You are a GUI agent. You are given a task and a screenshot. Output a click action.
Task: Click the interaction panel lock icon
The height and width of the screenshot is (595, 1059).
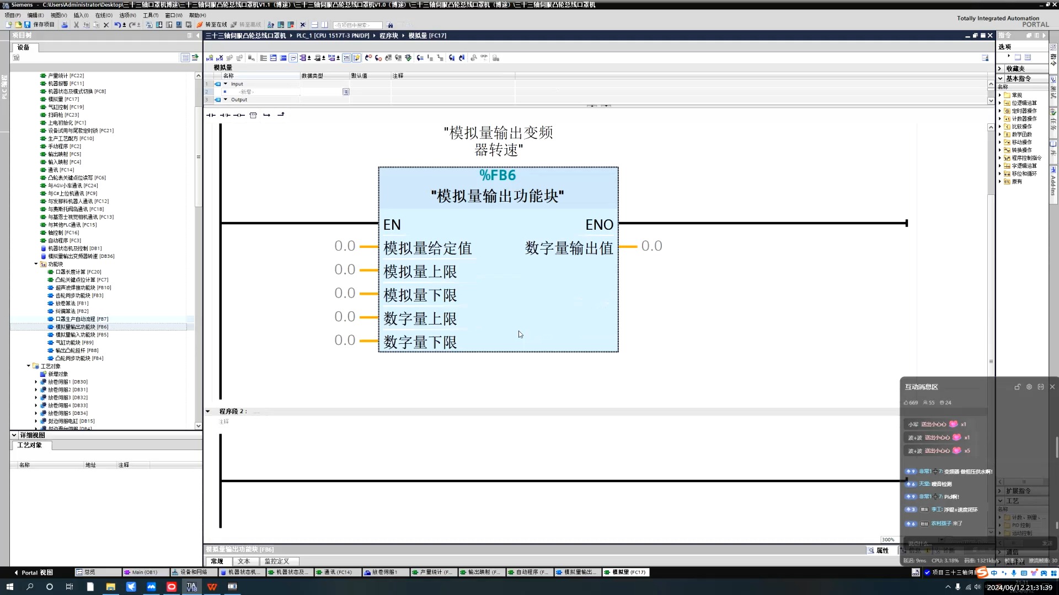1017,387
